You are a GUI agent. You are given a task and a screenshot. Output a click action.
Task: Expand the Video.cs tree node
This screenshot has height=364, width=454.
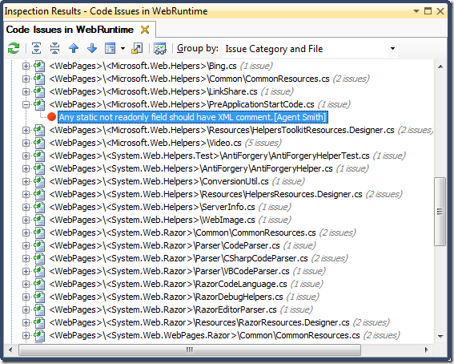click(26, 143)
